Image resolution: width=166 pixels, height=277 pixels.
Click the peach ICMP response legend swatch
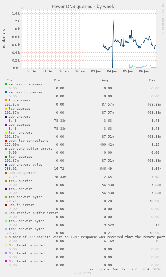coord(6,237)
